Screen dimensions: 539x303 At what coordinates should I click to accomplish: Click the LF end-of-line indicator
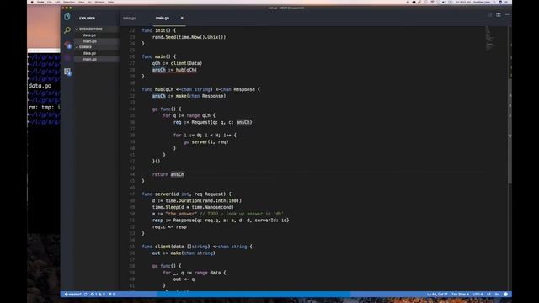pos(488,295)
